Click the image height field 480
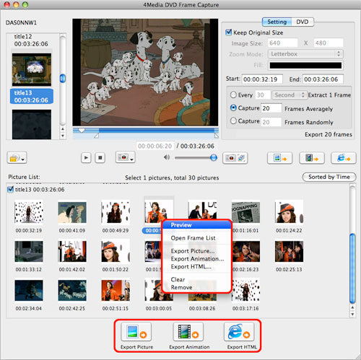Screen dimensions: 361x360 pyautogui.click(x=329, y=43)
